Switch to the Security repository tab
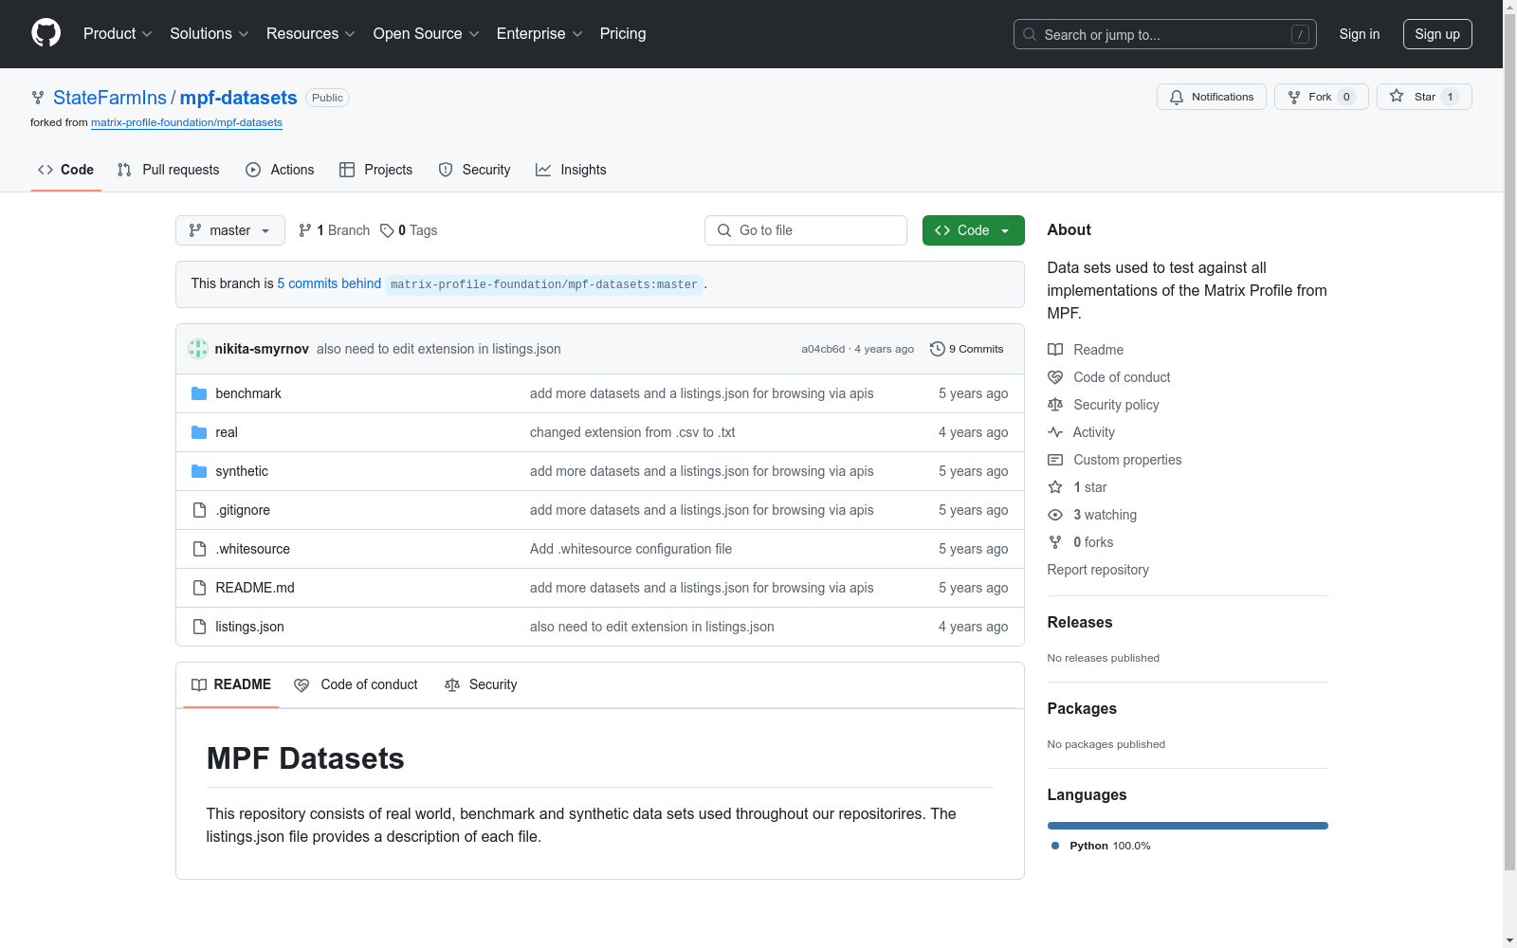 tap(474, 170)
